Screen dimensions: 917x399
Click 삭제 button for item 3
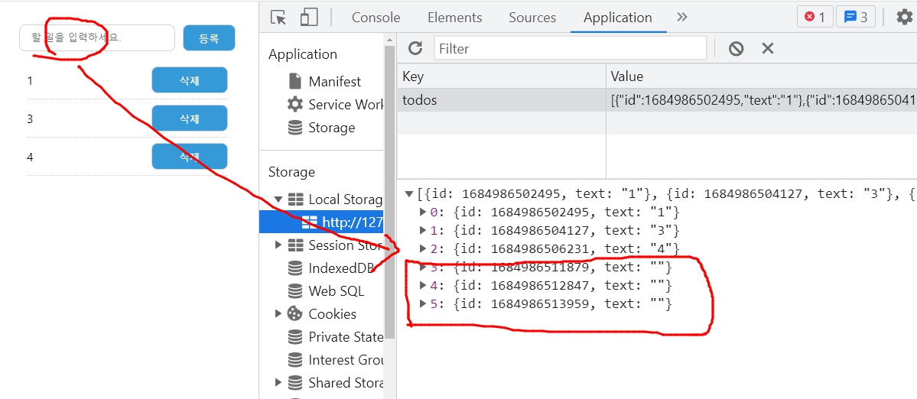click(x=190, y=118)
